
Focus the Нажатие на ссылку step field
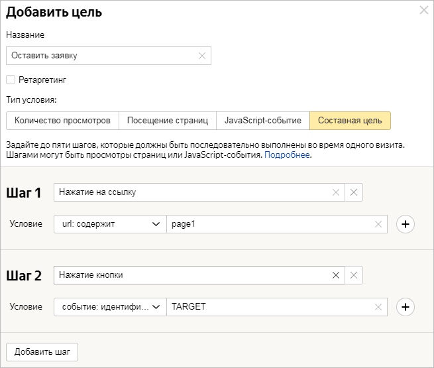tap(199, 192)
